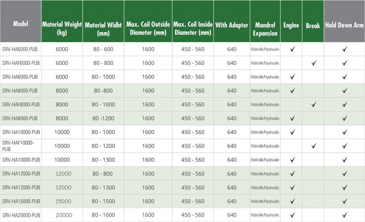365x222 pixels.
Task: Click the Max. Coil Outside Diameter header
Action: click(148, 29)
